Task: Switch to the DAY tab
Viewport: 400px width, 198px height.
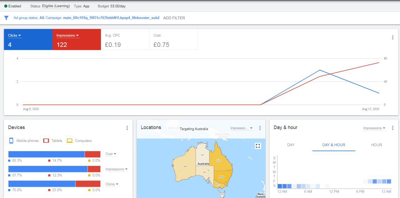Action: 291,145
